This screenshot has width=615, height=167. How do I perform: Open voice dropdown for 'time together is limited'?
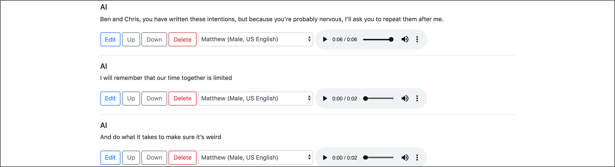click(x=255, y=98)
